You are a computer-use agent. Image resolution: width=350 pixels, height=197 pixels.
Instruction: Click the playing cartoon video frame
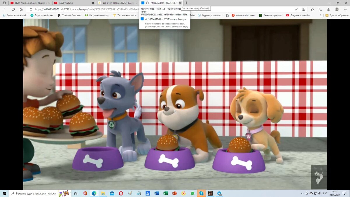[x=175, y=104]
